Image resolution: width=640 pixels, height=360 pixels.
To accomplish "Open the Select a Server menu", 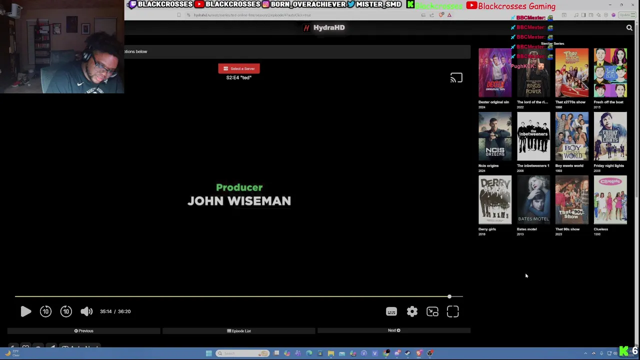I will pyautogui.click(x=239, y=68).
